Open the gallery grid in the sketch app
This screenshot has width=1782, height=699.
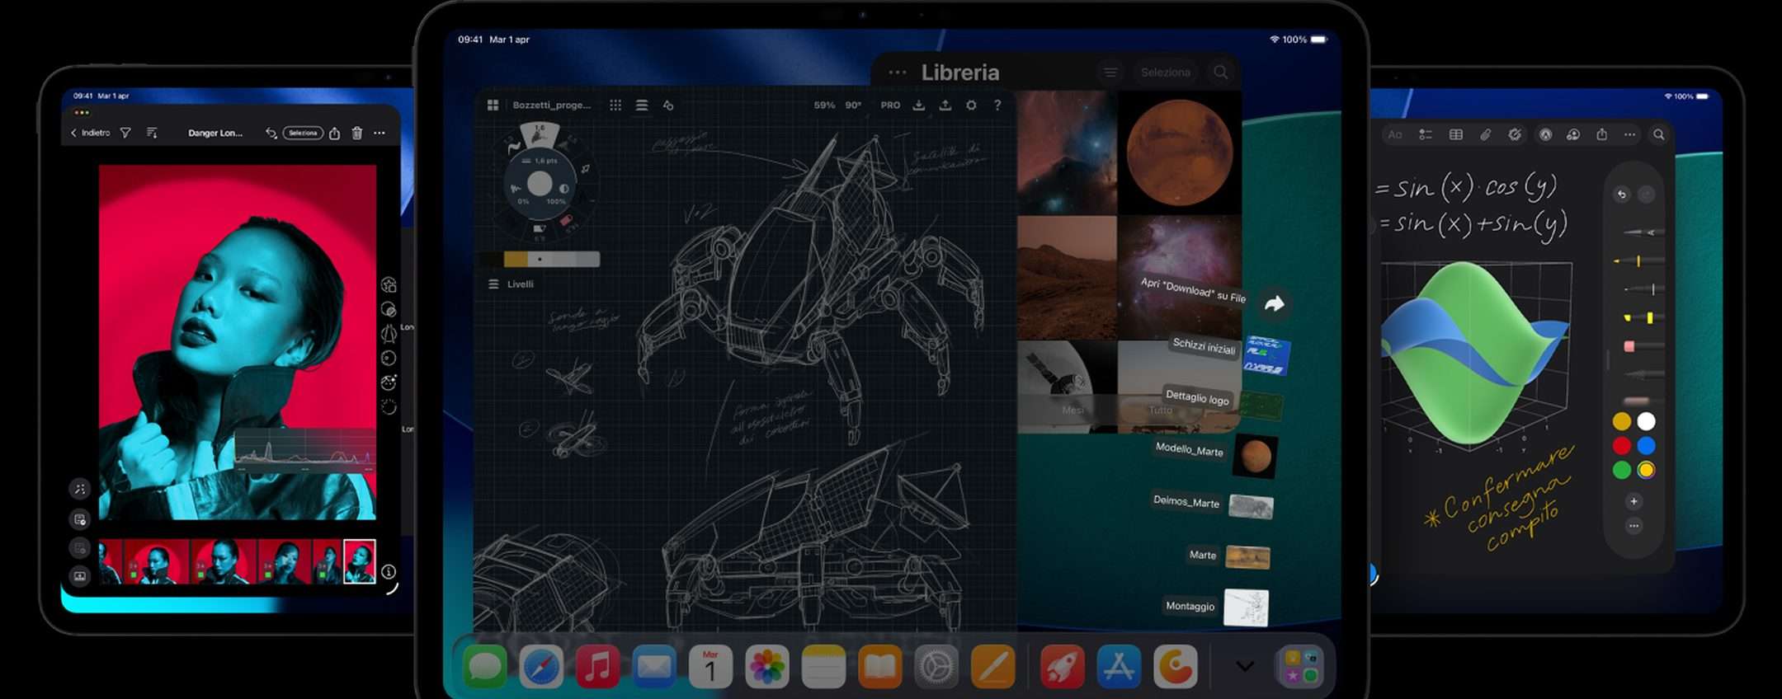(493, 106)
